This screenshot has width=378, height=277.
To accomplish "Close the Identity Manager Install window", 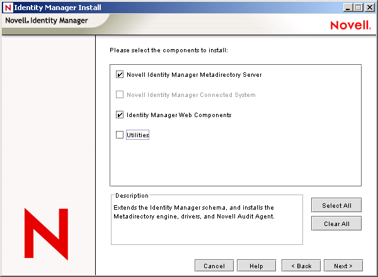I will coord(369,7).
